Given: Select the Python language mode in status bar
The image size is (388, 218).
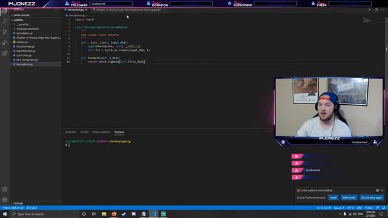Looking at the screenshot, I should 369,208.
